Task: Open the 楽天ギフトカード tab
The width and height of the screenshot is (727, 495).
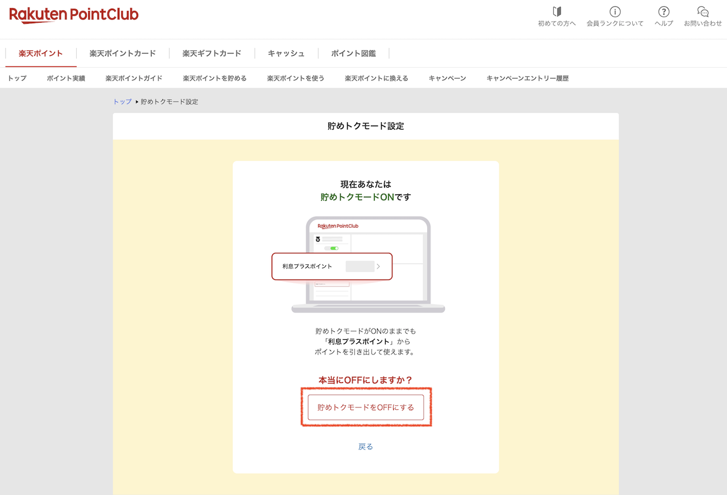Action: (212, 53)
